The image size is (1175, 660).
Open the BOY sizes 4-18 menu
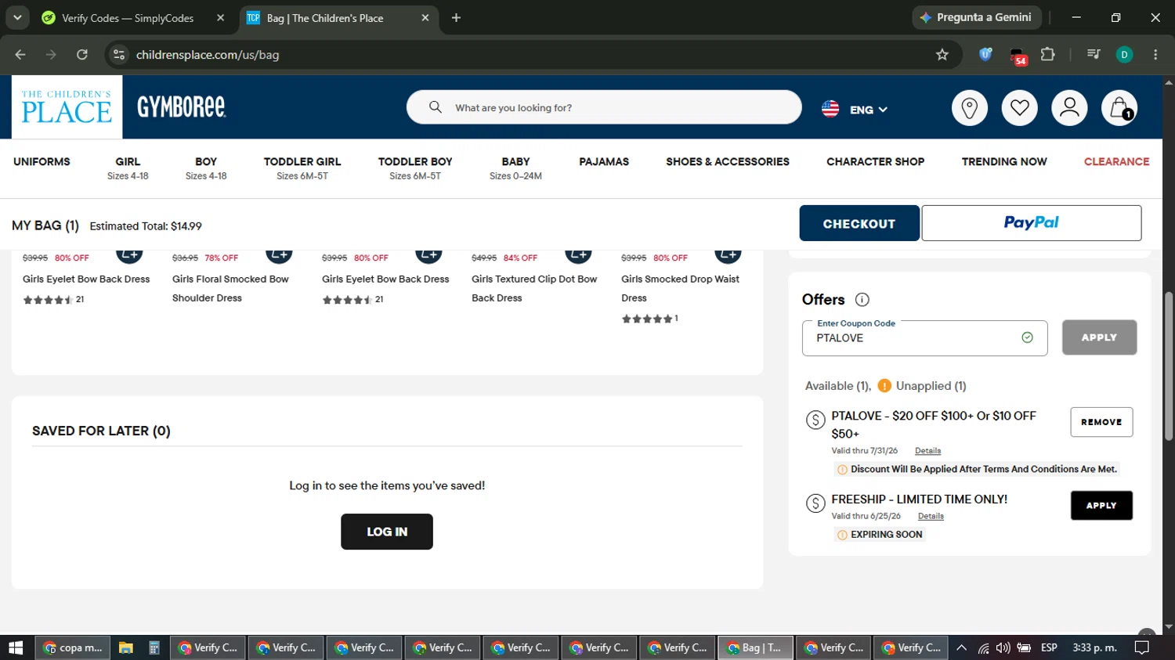[206, 168]
